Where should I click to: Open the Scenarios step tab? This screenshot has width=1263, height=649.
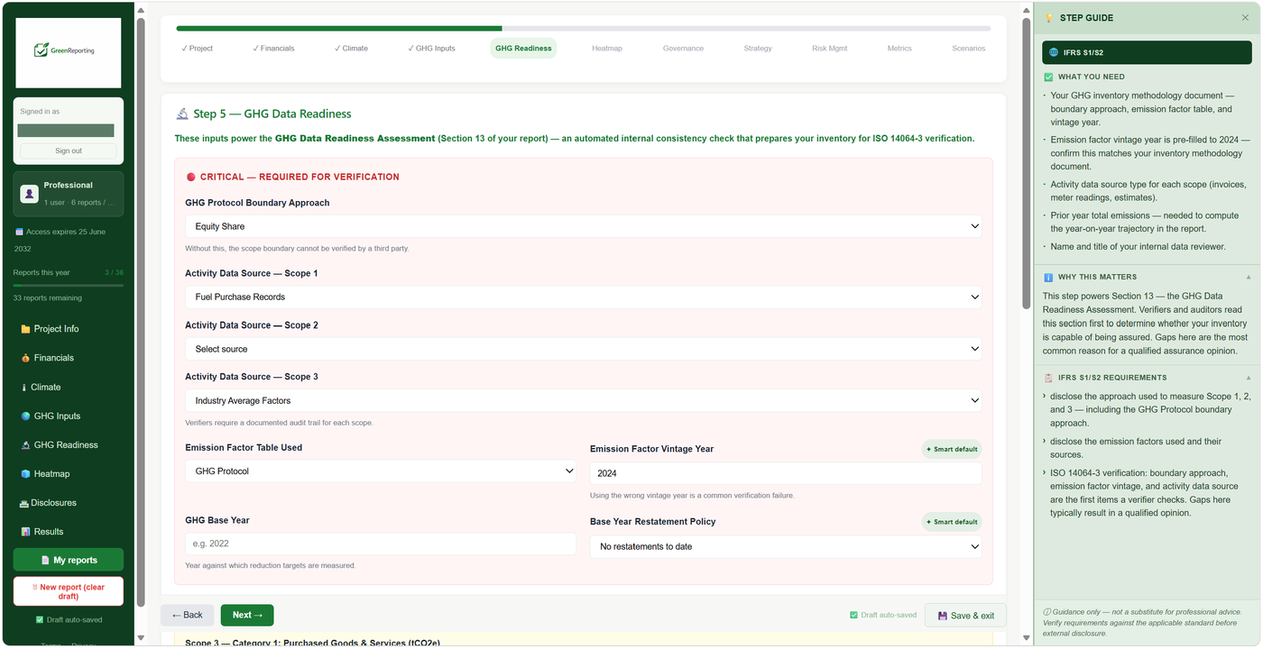pos(969,49)
